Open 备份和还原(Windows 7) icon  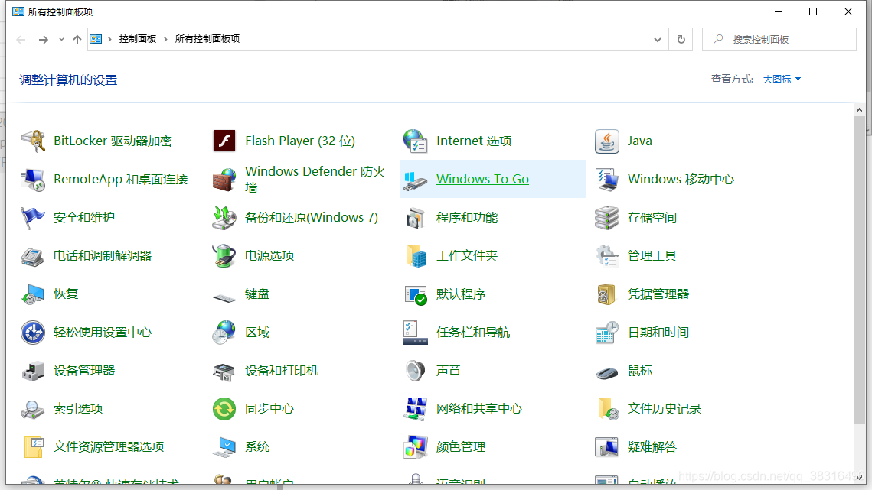(x=224, y=218)
